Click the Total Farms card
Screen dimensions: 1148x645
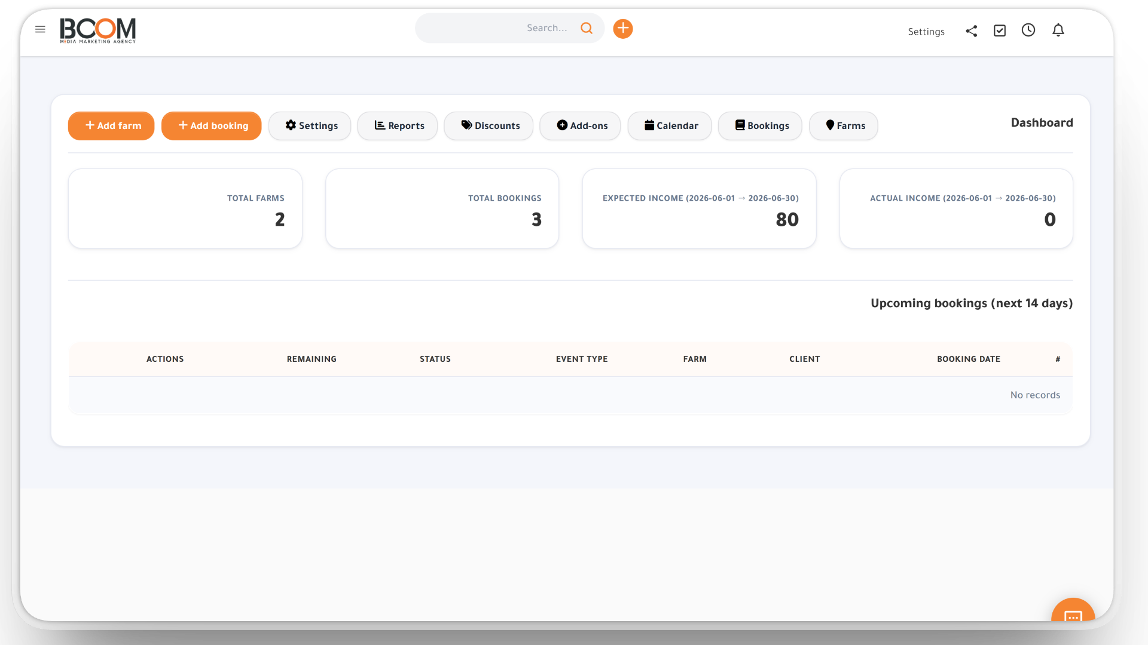coord(185,208)
